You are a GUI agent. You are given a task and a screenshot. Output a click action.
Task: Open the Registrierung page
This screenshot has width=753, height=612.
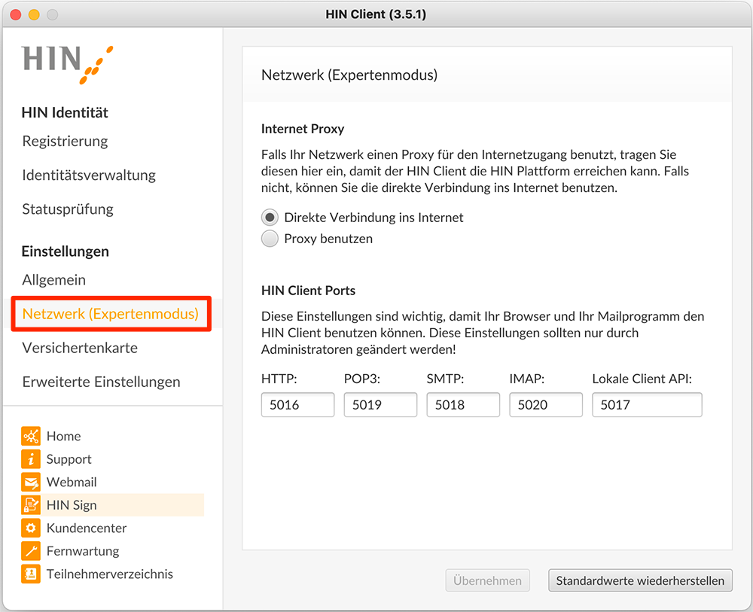(x=65, y=141)
